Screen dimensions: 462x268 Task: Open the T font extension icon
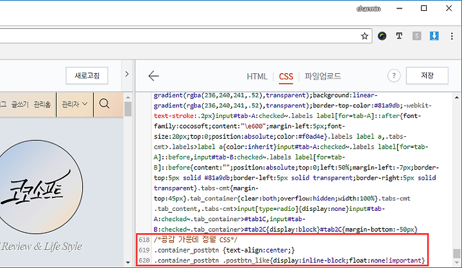[x=399, y=36]
